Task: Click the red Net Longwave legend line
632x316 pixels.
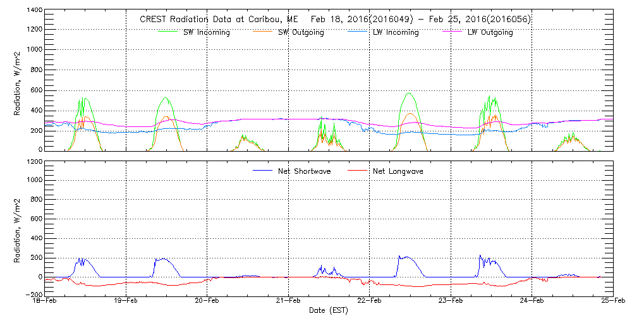Action: pyautogui.click(x=358, y=171)
